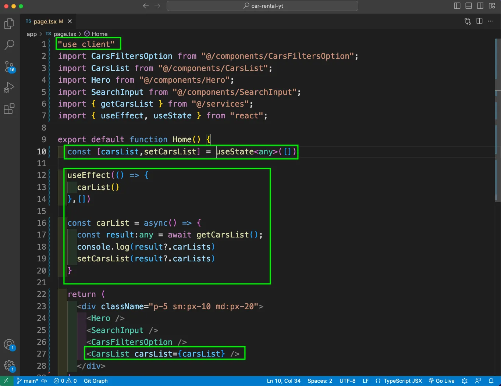This screenshot has height=386, width=501.
Task: Open notifications bell in status bar
Action: [491, 381]
